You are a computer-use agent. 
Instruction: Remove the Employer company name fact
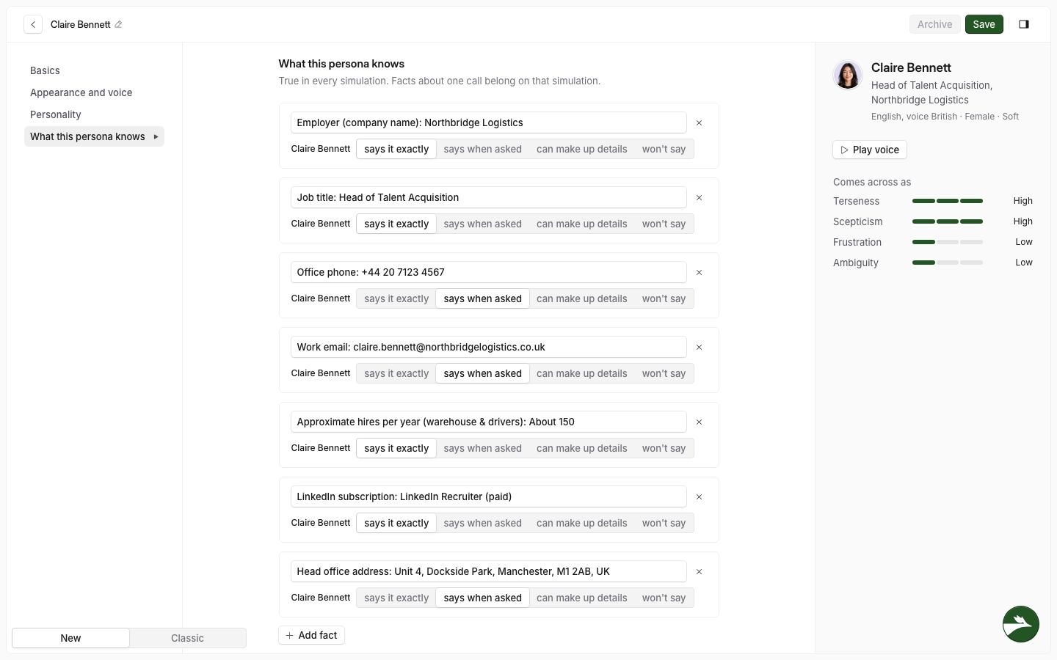click(x=699, y=123)
